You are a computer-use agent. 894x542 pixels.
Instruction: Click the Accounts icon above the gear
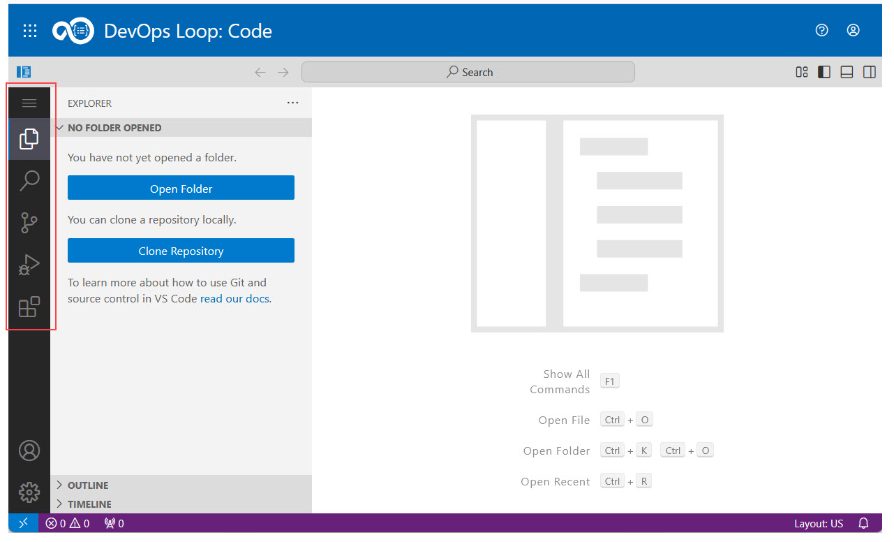tap(29, 451)
